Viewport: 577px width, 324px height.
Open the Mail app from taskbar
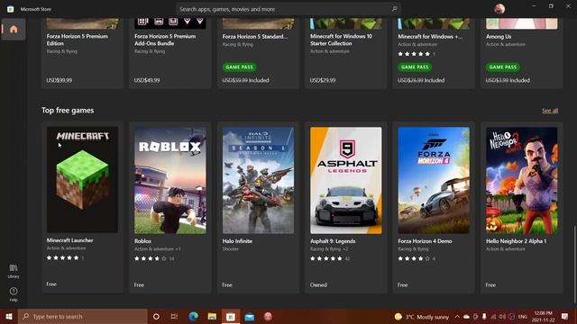pos(250,316)
